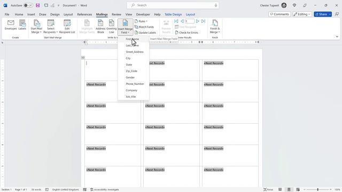Click the pen icon in the title bar
Image resolution: width=342 pixels, height=192 pixels.
tap(305, 5)
